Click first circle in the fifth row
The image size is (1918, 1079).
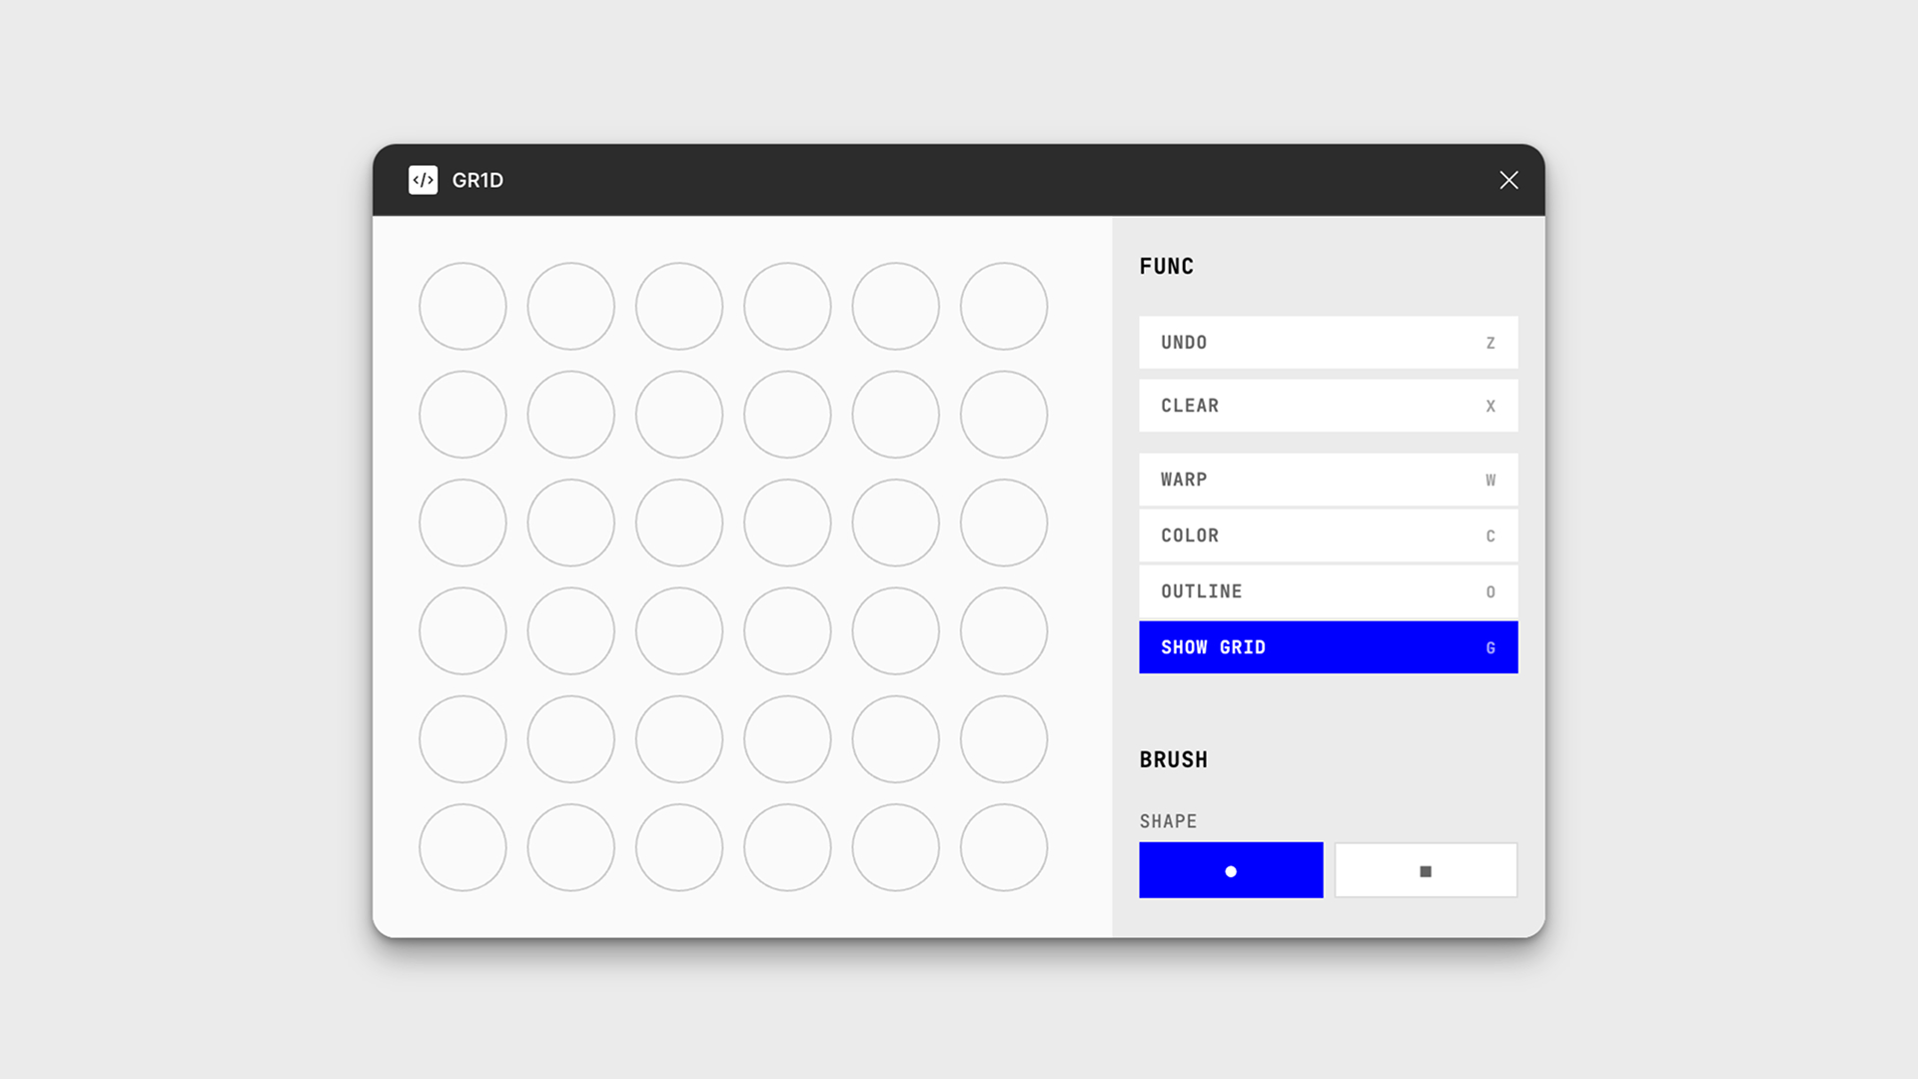point(463,739)
